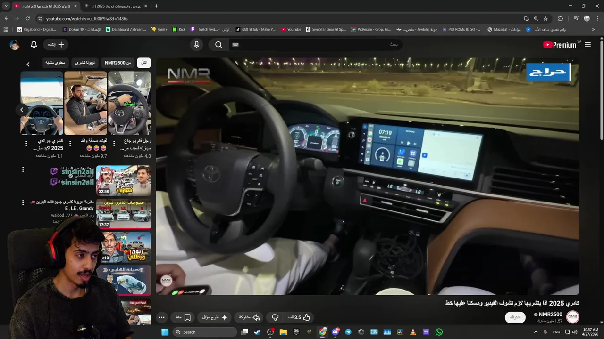The width and height of the screenshot is (604, 339).
Task: Show hidden system tray icons
Action: [536, 332]
